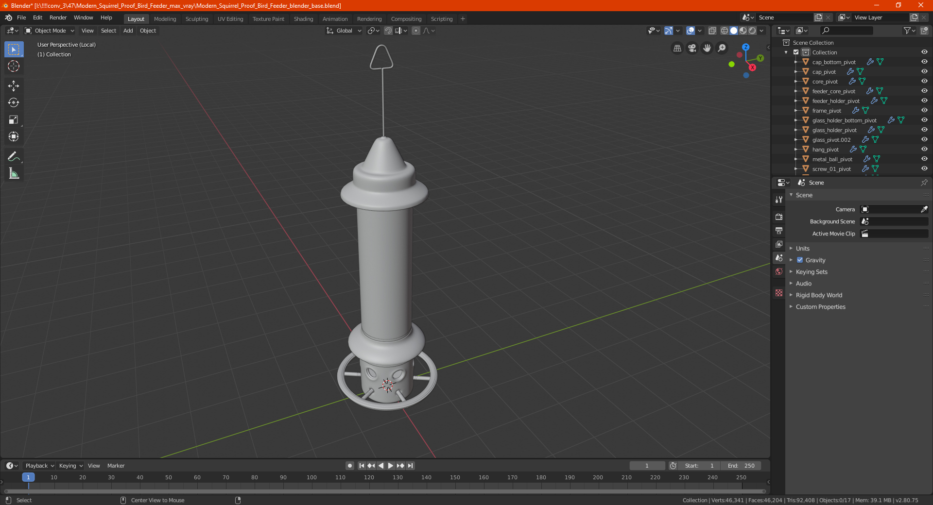Screen dimensions: 933x505
Task: Toggle X-ray mode in viewport header
Action: [712, 31]
